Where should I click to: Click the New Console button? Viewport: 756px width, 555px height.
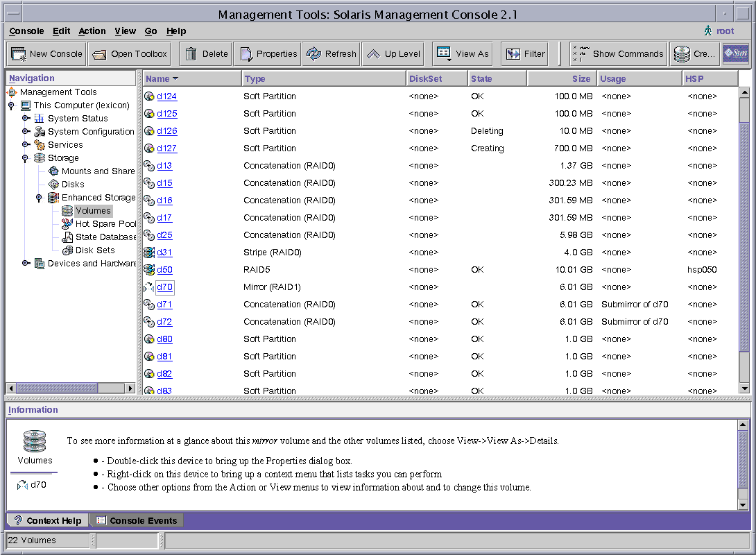coord(45,53)
